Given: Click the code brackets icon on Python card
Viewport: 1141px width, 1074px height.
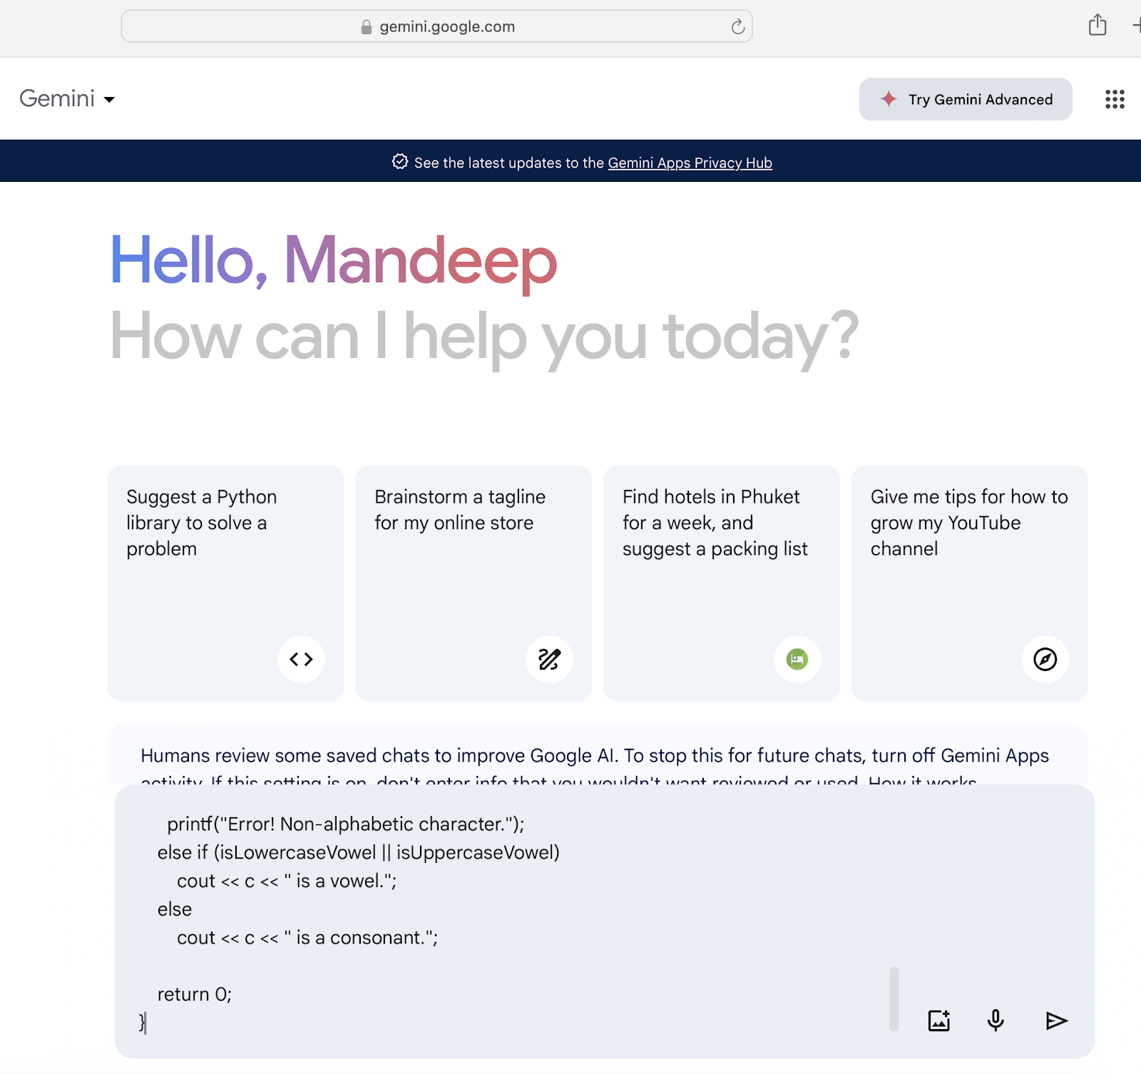Looking at the screenshot, I should (x=301, y=659).
